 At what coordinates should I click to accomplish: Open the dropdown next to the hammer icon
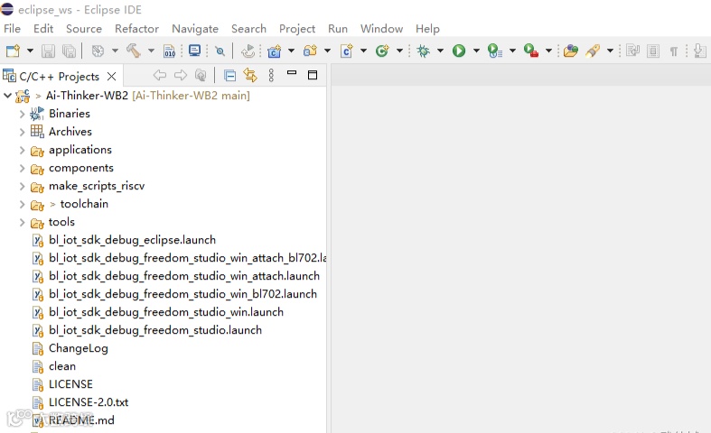(x=151, y=51)
